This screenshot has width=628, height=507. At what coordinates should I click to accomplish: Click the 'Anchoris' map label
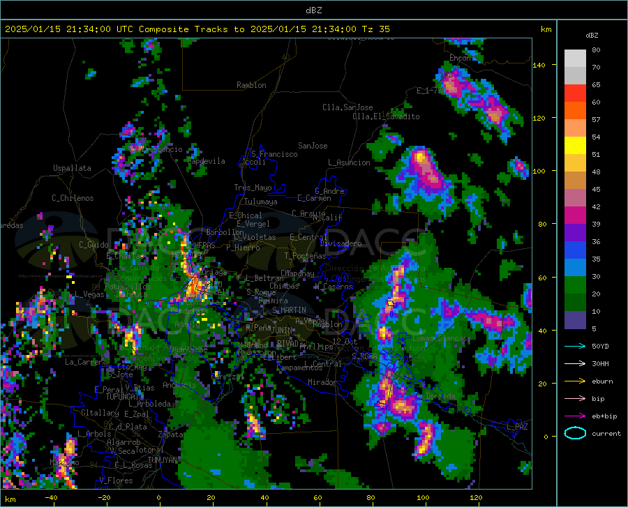[179, 385]
